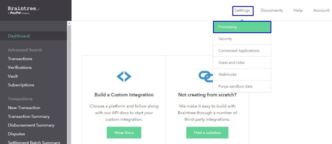Navigate to Subscriptions in sidebar
This screenshot has width=332, height=144.
point(21,85)
